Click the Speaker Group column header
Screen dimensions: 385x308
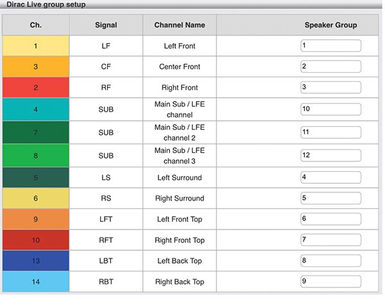tap(330, 25)
